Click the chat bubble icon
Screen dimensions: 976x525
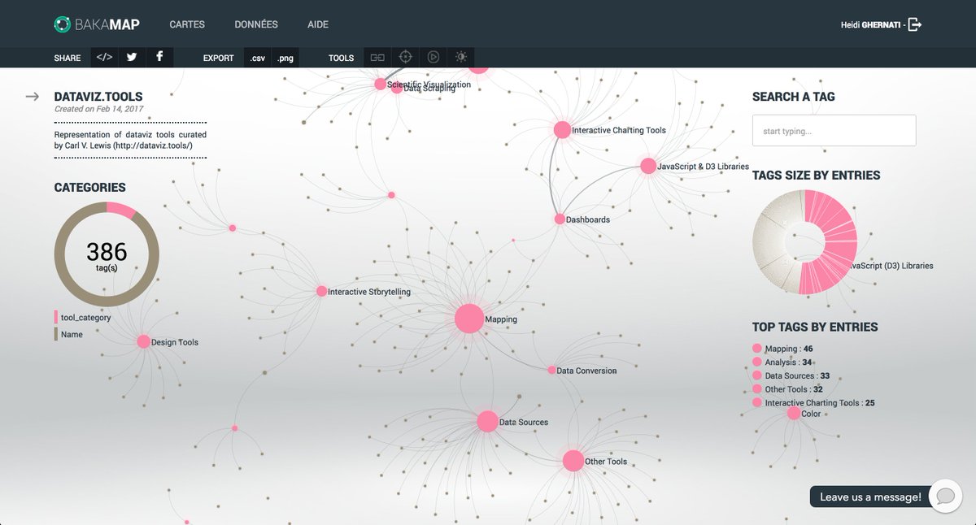tap(945, 496)
